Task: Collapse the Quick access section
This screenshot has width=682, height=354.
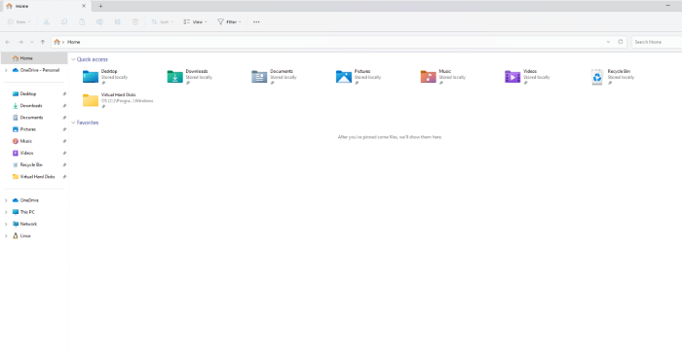Action: [73, 59]
